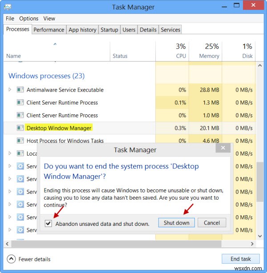This screenshot has height=273, width=267.
Task: Sort by the Memory column header
Action: point(205,51)
